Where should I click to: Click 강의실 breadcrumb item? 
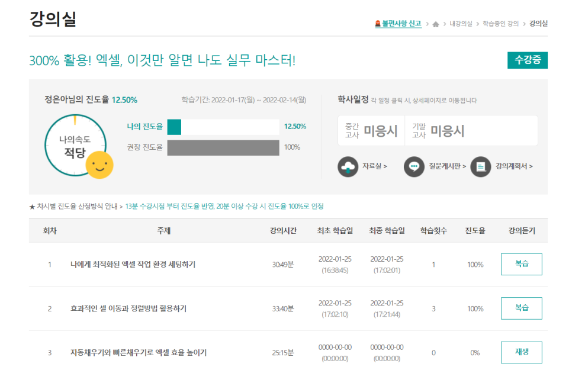point(538,24)
